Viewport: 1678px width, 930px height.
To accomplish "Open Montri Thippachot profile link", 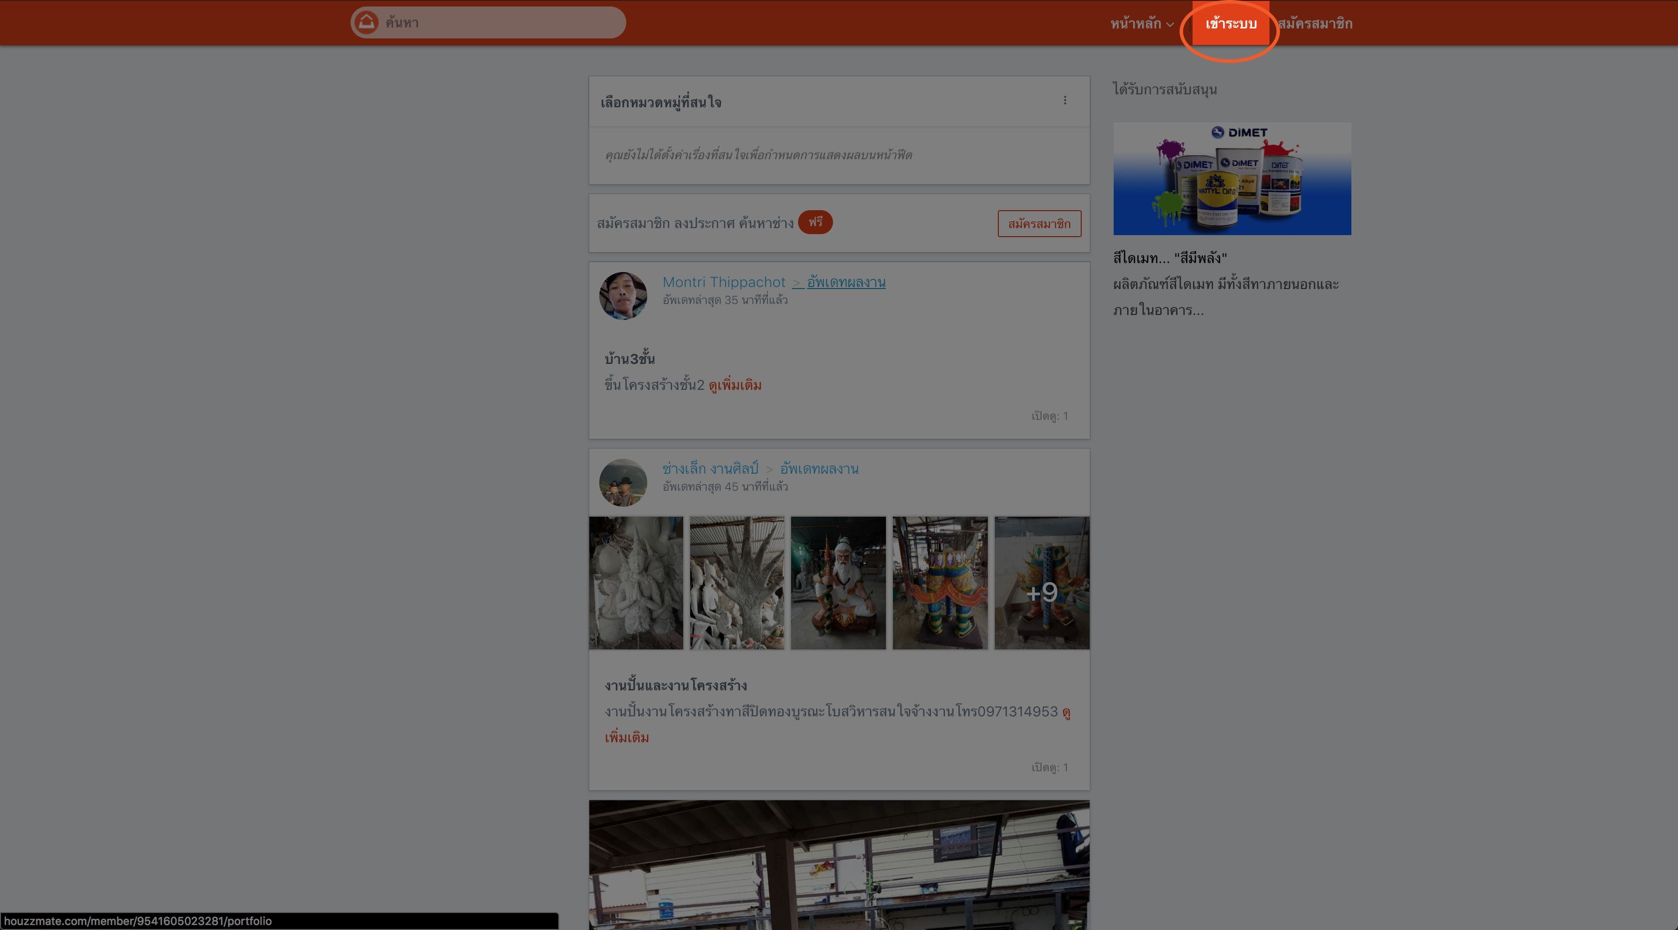I will point(724,282).
